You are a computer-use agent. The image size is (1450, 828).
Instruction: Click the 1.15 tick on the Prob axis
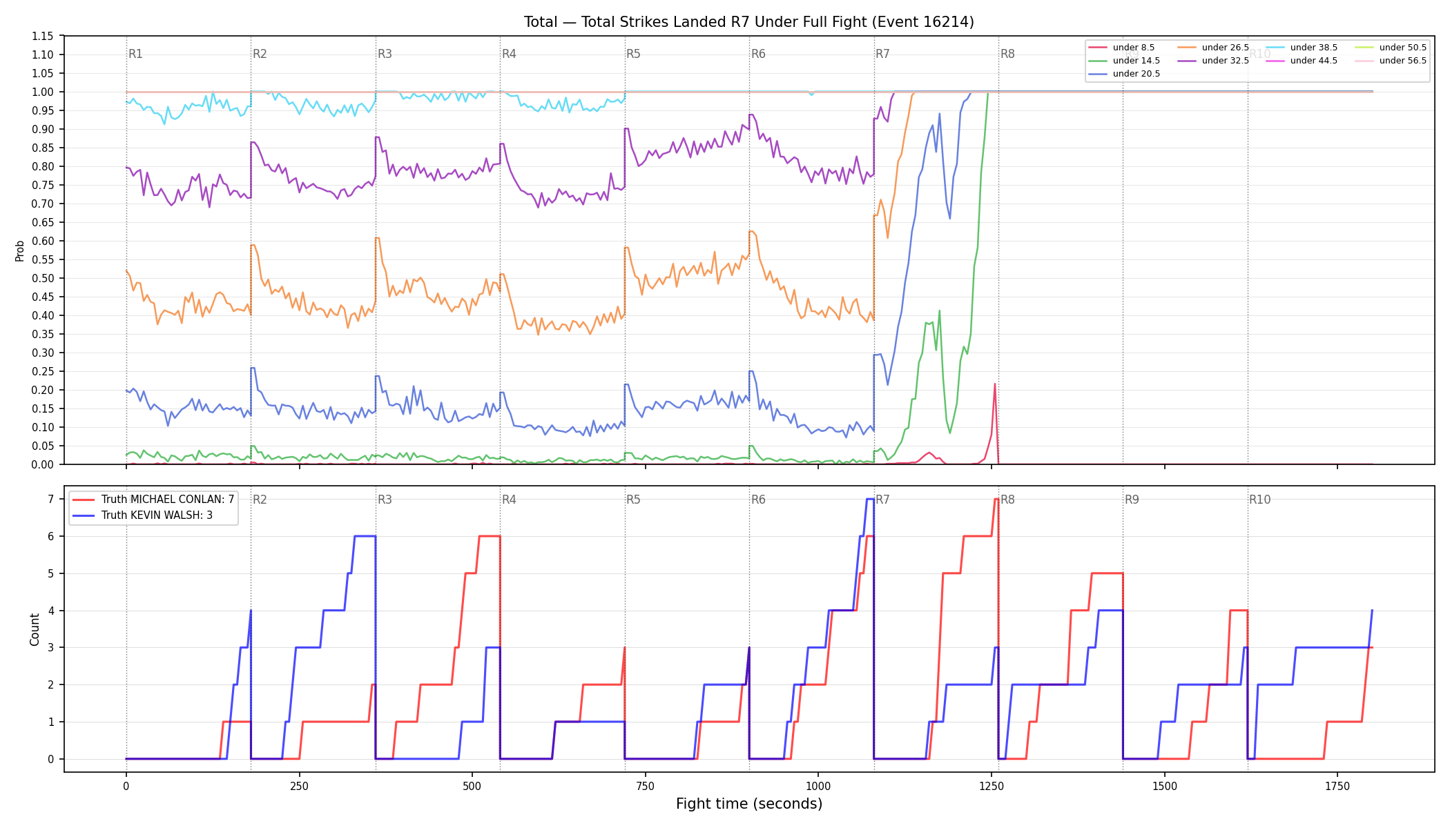(43, 36)
